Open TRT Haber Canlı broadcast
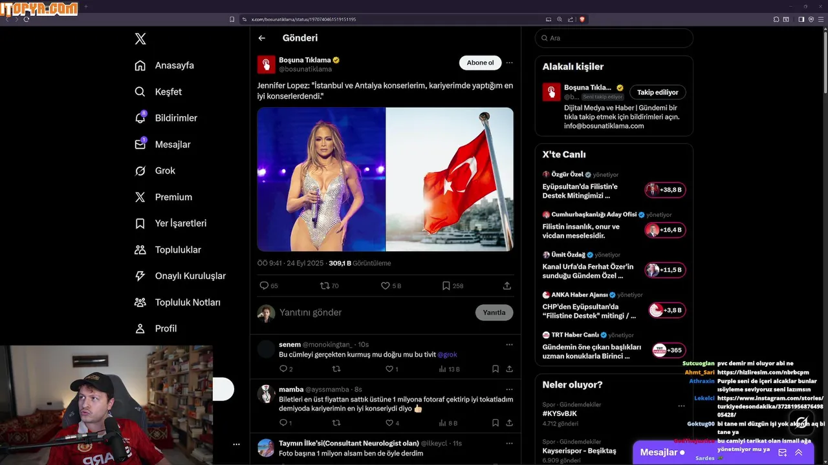The height and width of the screenshot is (465, 828). (x=614, y=346)
